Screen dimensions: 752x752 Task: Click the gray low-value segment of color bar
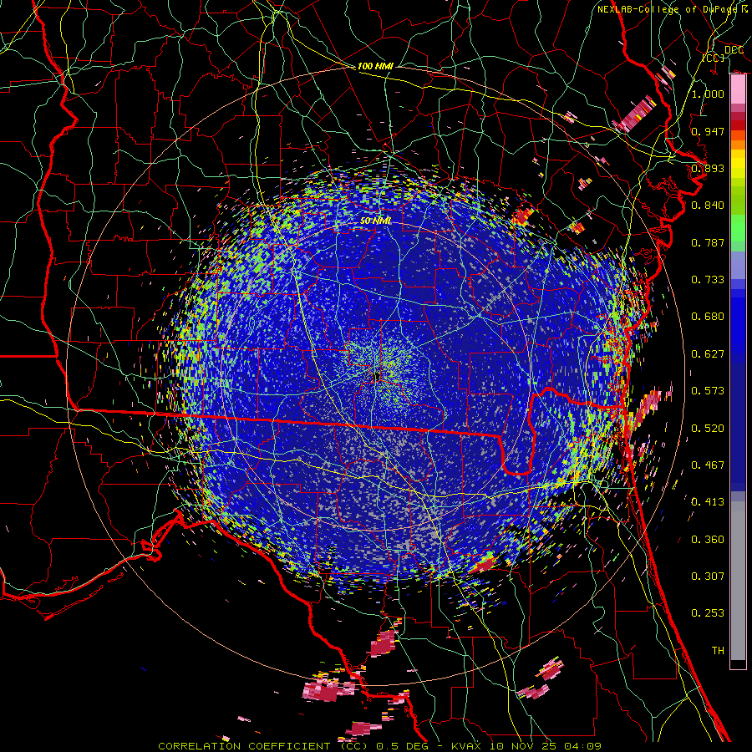click(x=738, y=581)
